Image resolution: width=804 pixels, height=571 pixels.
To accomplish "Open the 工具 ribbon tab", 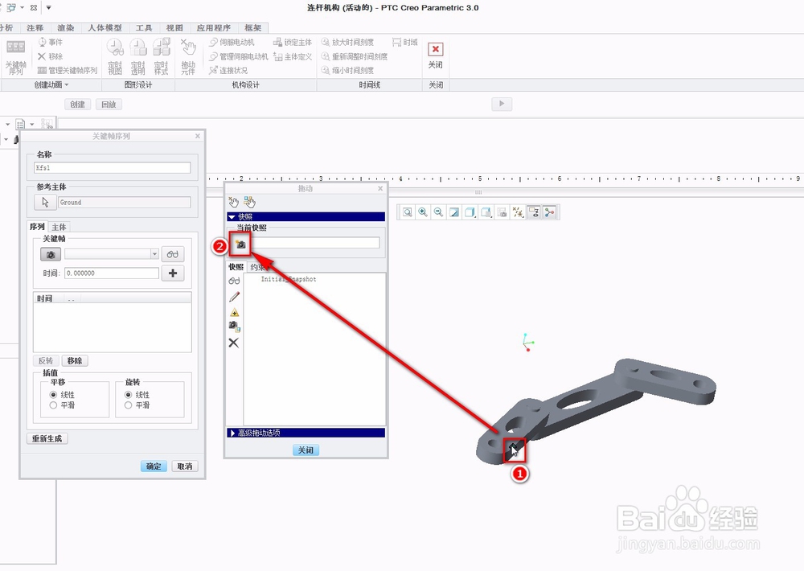I will pos(144,27).
